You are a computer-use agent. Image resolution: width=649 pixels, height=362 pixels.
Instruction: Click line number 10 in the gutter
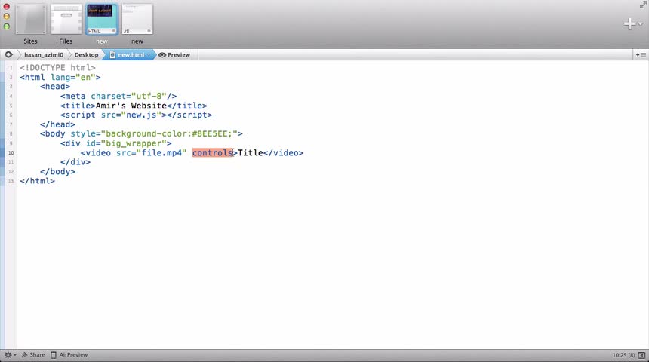pos(11,152)
